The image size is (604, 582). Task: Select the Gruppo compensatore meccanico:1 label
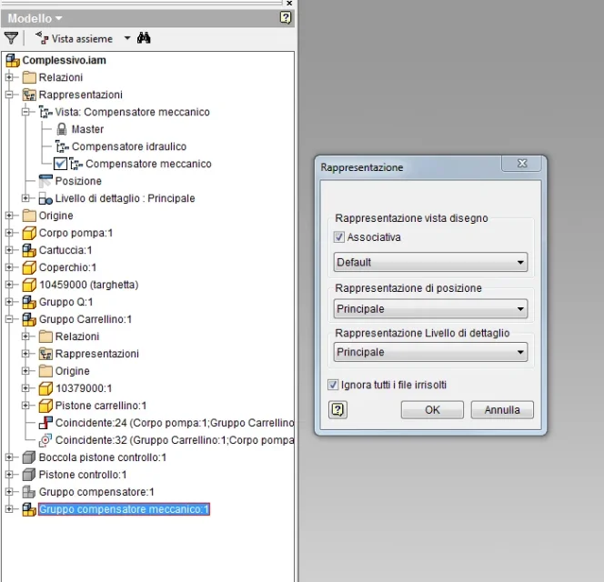(x=124, y=509)
